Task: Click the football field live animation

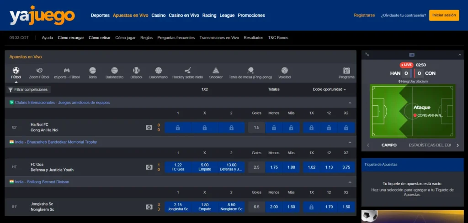Action: pyautogui.click(x=412, y=111)
